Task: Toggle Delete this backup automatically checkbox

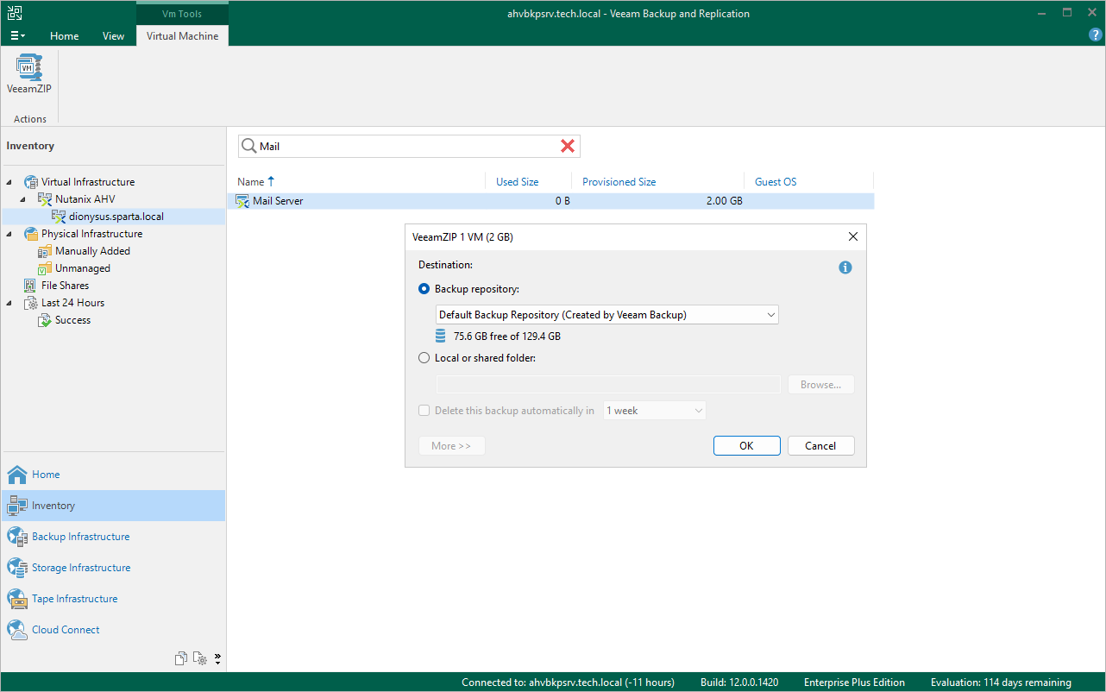Action: tap(424, 411)
